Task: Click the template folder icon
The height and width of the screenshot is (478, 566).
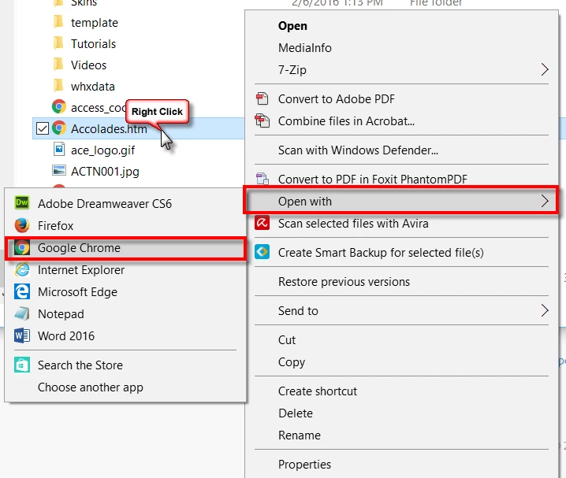Action: tap(58, 22)
